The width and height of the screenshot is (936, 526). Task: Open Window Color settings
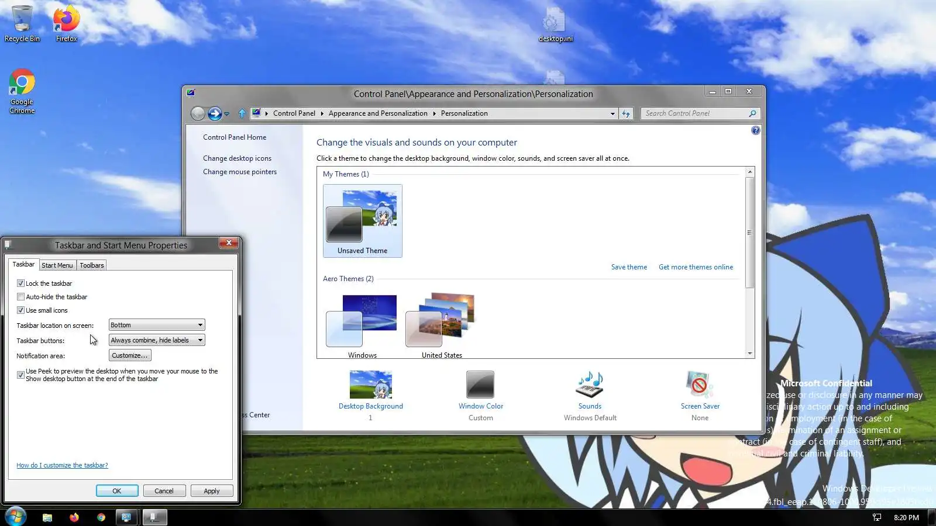(481, 396)
